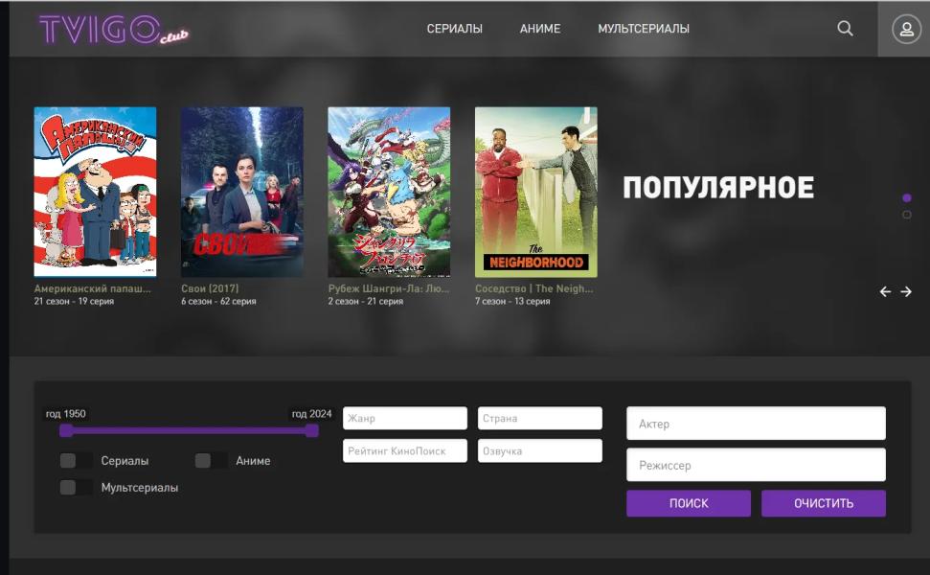Viewport: 930px width, 575px height.
Task: Turn on the Мультсериалы filter switch
Action: click(76, 488)
